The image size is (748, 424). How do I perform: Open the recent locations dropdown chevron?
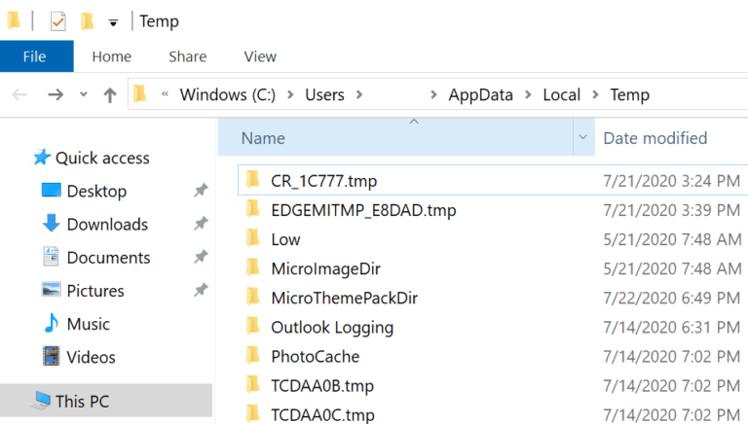[x=84, y=94]
